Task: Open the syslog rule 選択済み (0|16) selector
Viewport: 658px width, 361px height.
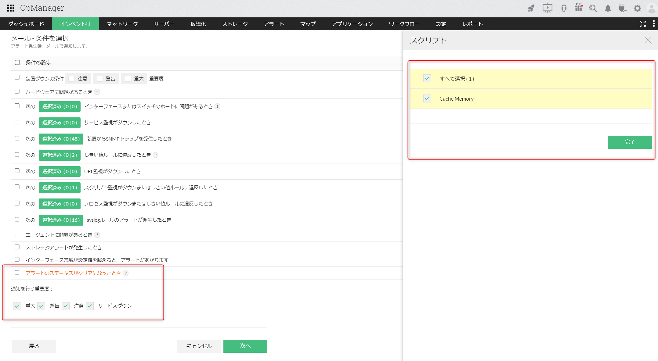Action: tap(61, 220)
